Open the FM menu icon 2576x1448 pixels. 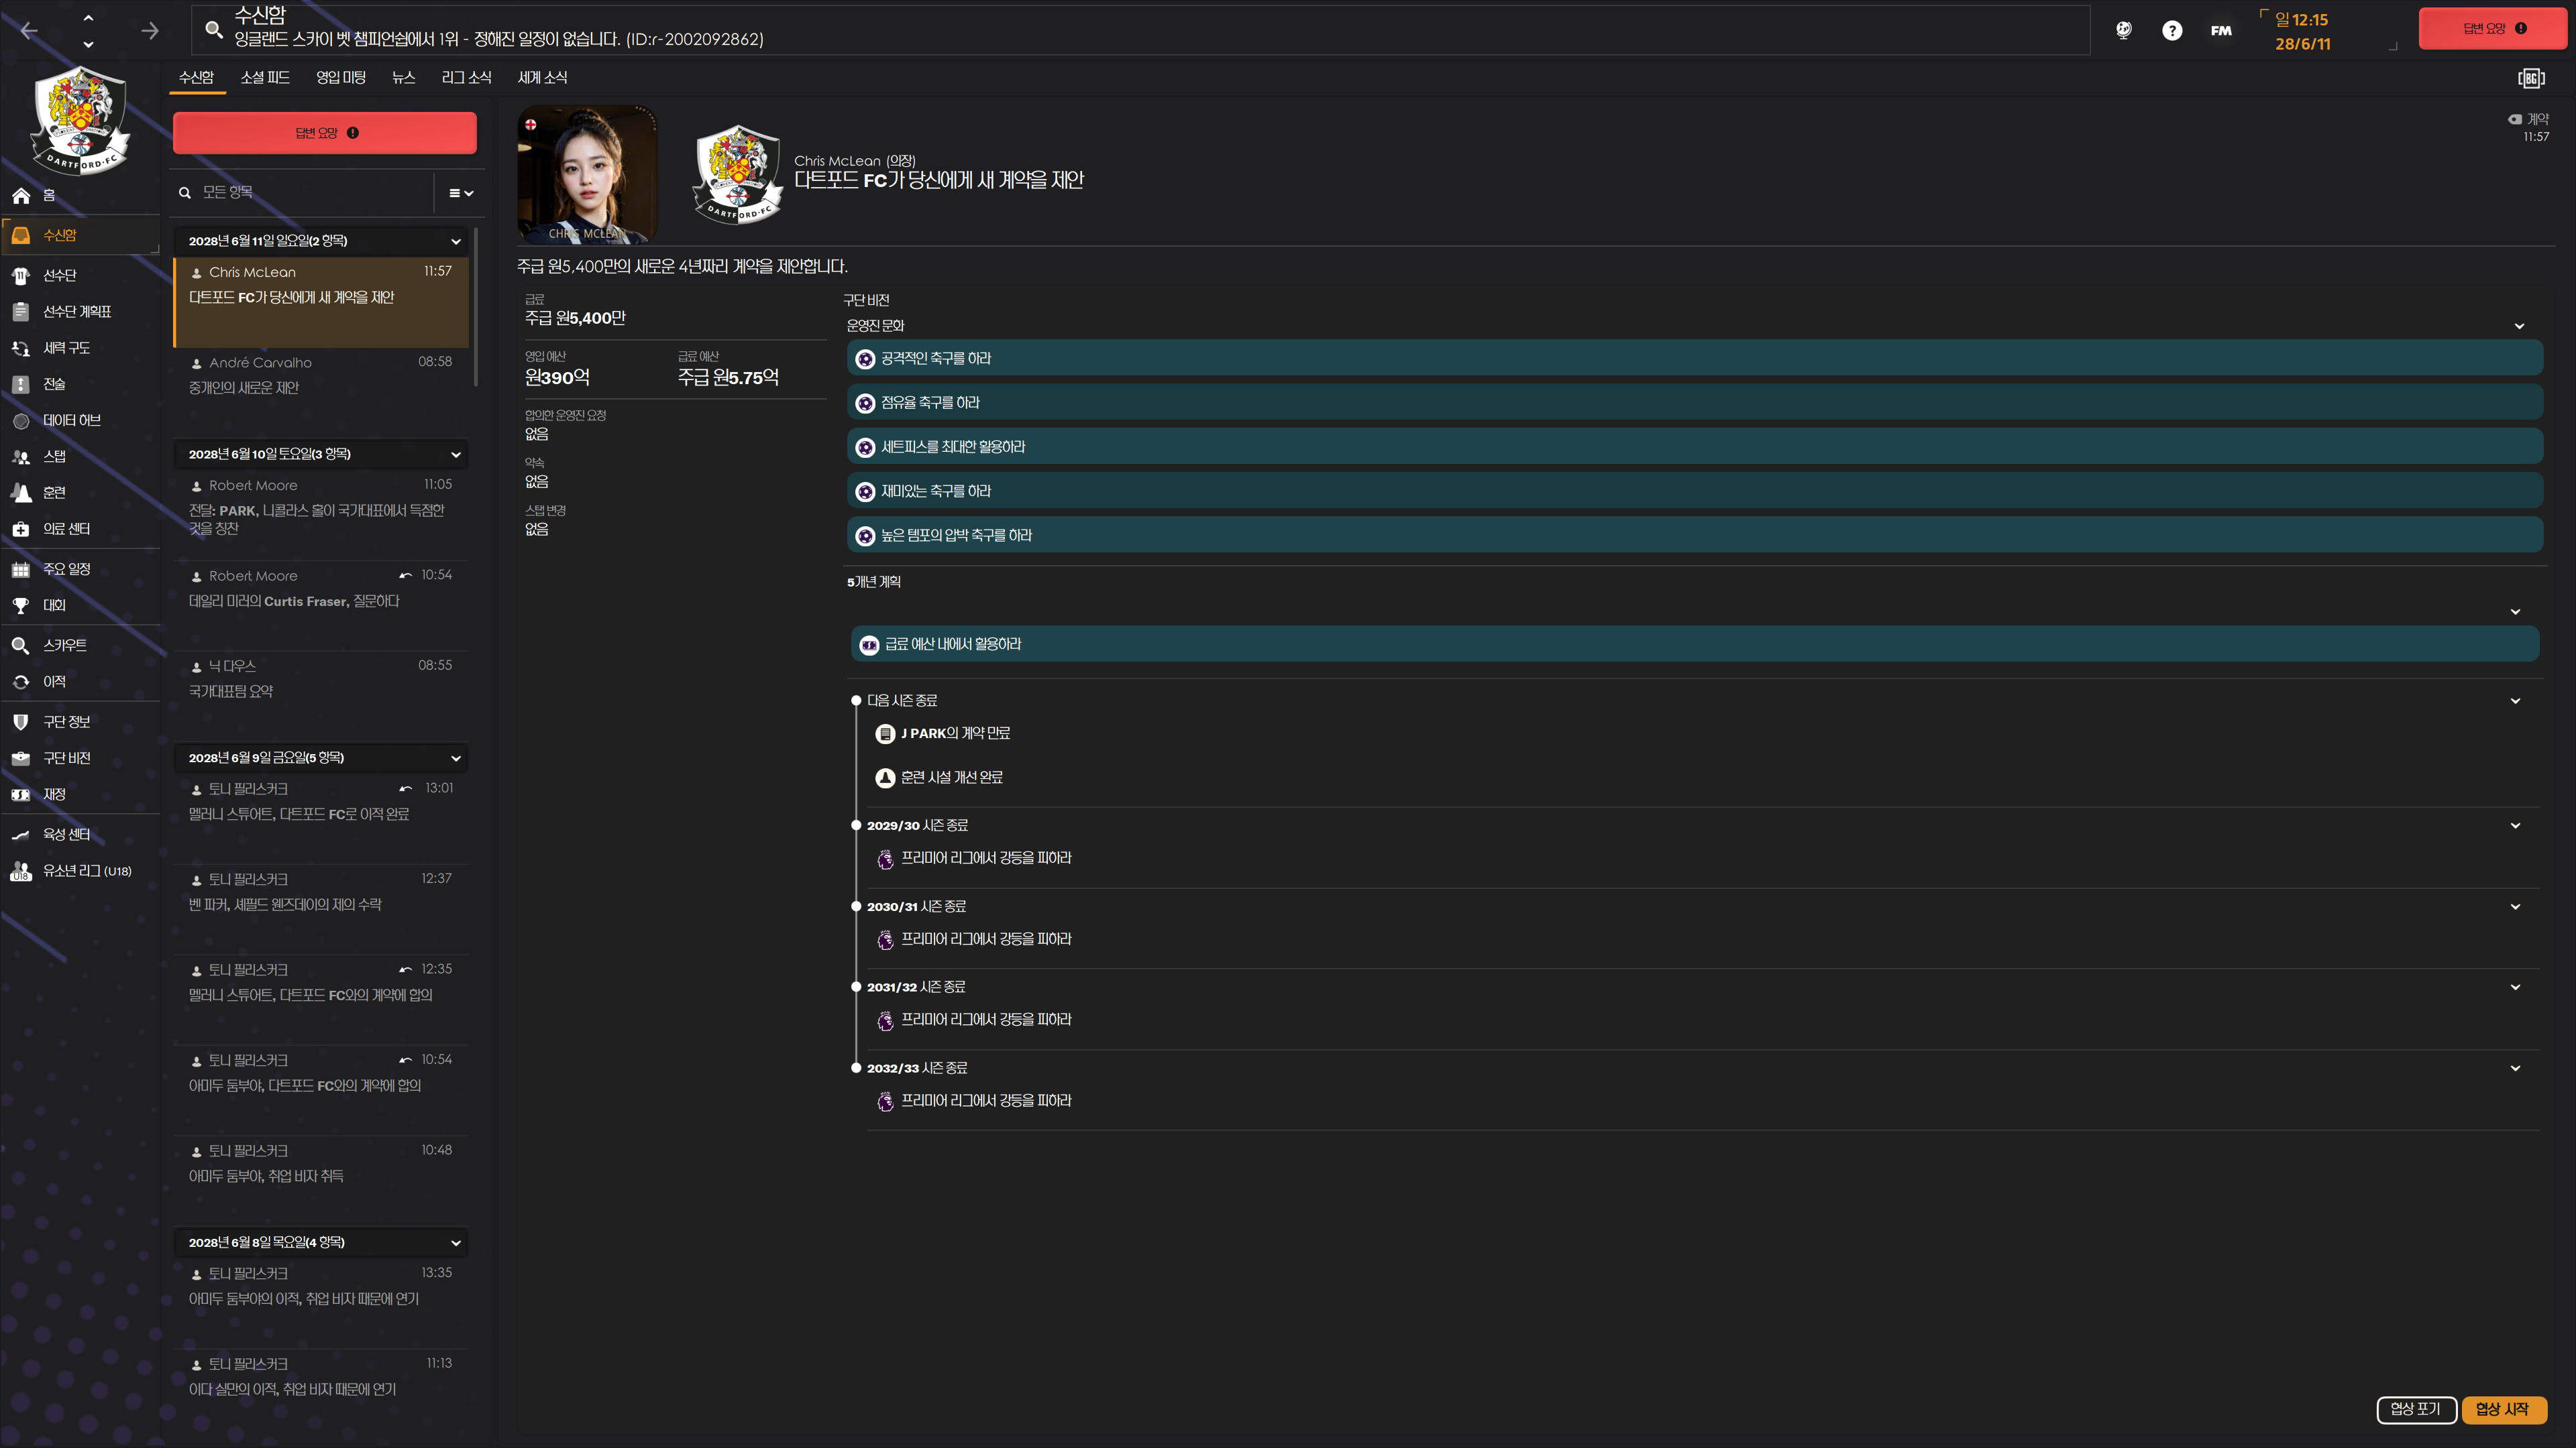point(2221,30)
